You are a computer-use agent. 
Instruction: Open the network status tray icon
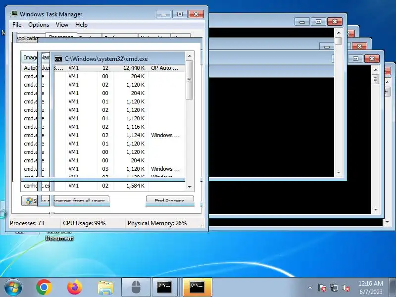pos(334,288)
